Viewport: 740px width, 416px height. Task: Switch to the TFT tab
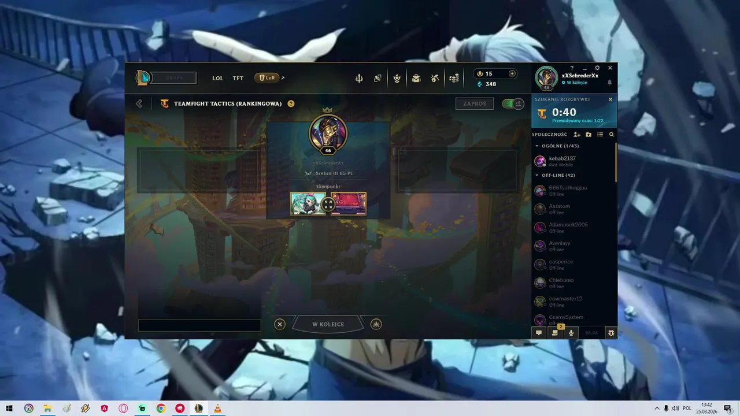238,78
